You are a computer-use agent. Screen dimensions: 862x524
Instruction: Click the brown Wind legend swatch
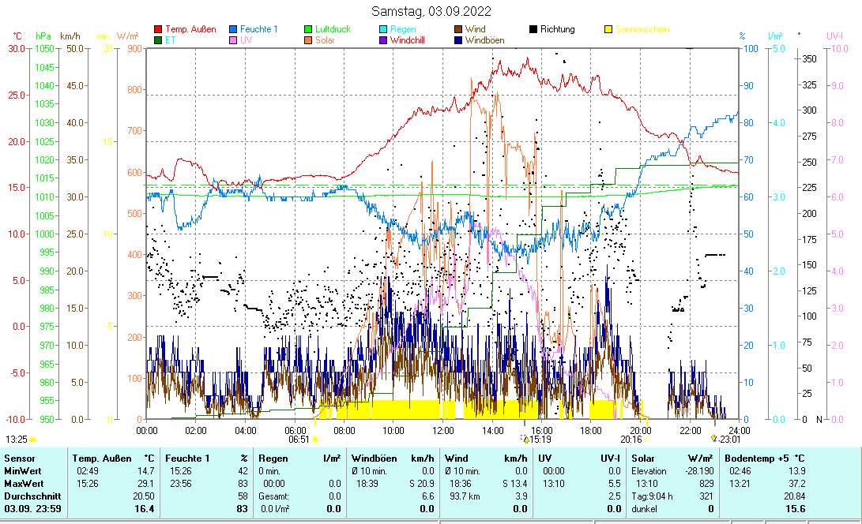458,29
